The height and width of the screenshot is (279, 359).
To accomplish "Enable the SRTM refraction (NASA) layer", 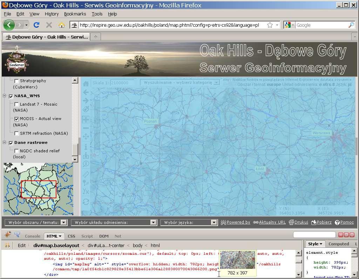I will coord(16,133).
